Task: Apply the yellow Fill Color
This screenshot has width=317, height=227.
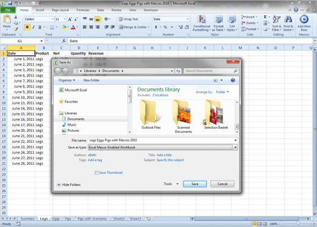Action: (64, 27)
